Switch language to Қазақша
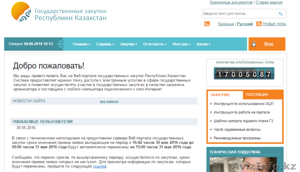Image resolution: width=300 pixels, height=172 pixels. (226, 24)
